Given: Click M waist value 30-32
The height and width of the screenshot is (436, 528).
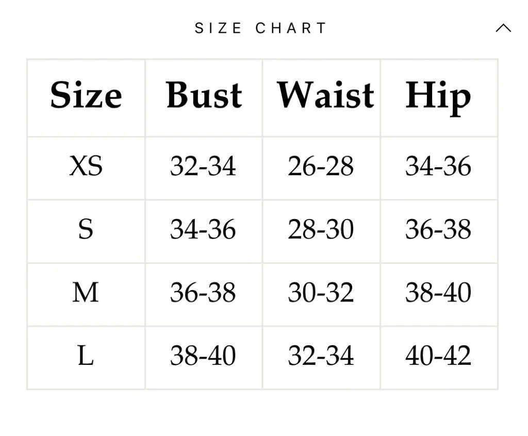Looking at the screenshot, I should (321, 292).
